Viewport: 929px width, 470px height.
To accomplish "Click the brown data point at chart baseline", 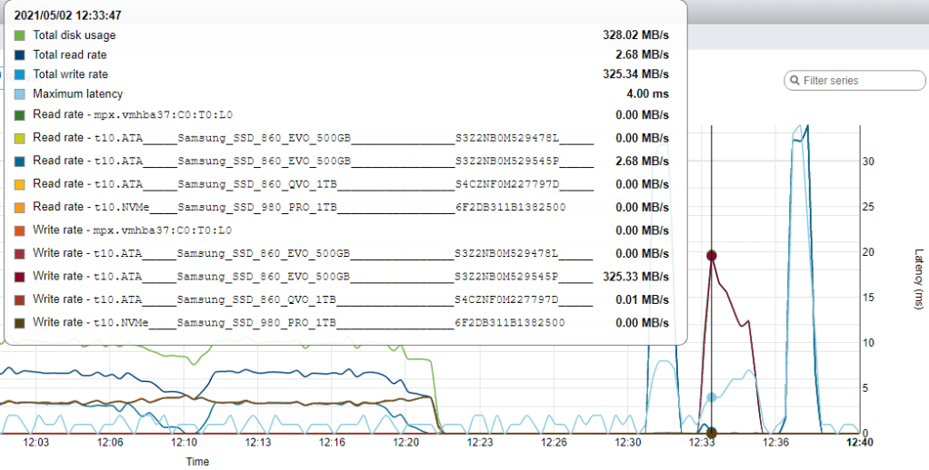I will click(x=712, y=433).
